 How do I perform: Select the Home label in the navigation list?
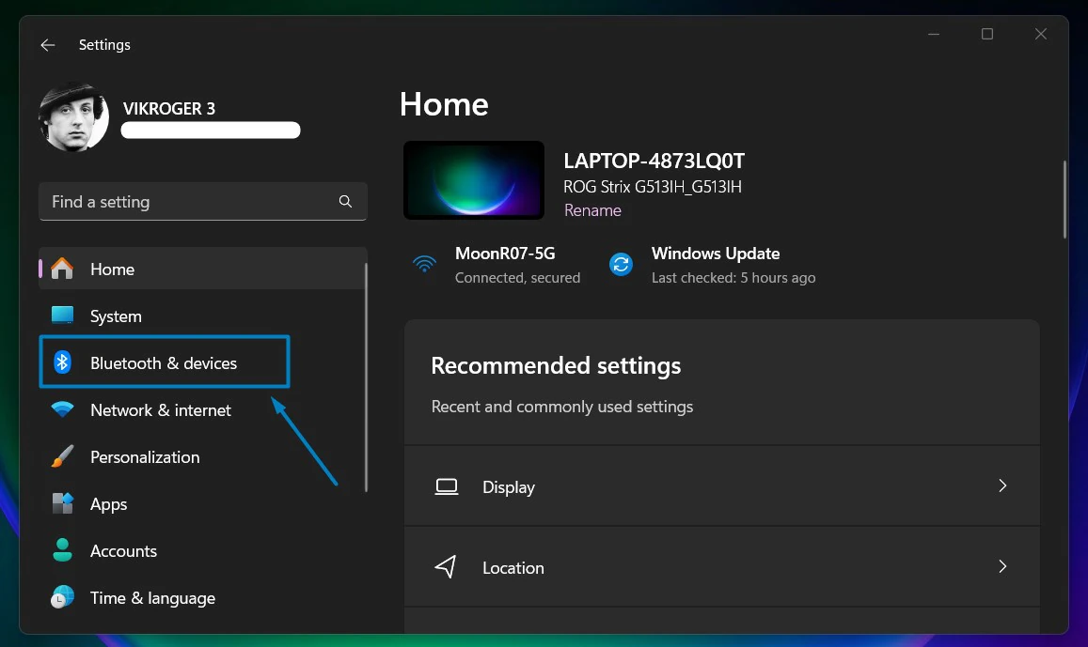(113, 270)
